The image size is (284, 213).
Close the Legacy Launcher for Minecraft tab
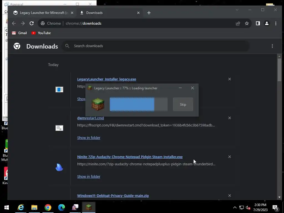point(72,13)
